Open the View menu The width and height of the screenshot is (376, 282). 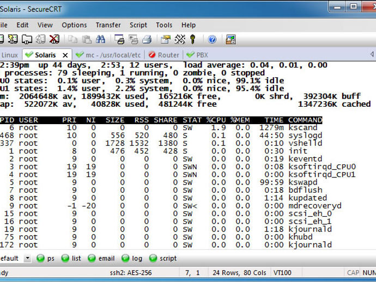pos(45,25)
